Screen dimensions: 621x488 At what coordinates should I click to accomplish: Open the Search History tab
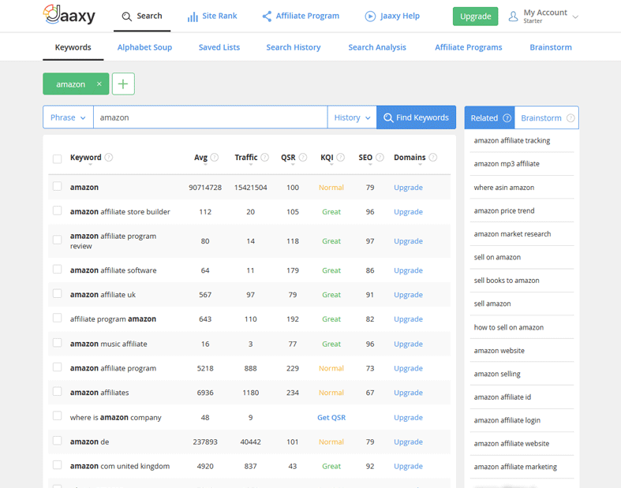[x=294, y=47]
